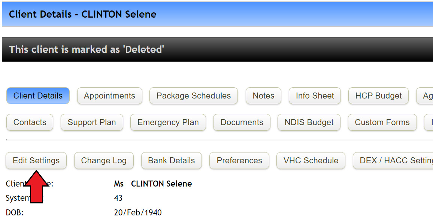Return to the Client Details tab
Image resolution: width=433 pixels, height=221 pixels.
(38, 96)
